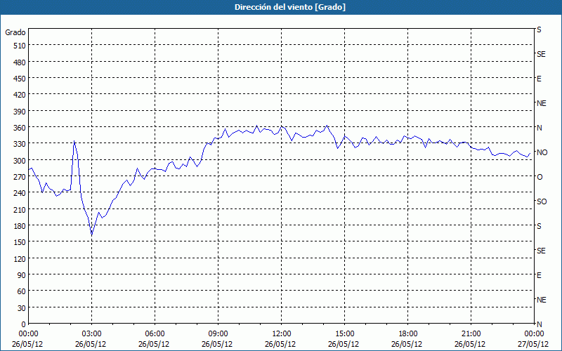Click the 26/05/12 date below 15:00
The height and width of the screenshot is (351, 562).
(344, 344)
